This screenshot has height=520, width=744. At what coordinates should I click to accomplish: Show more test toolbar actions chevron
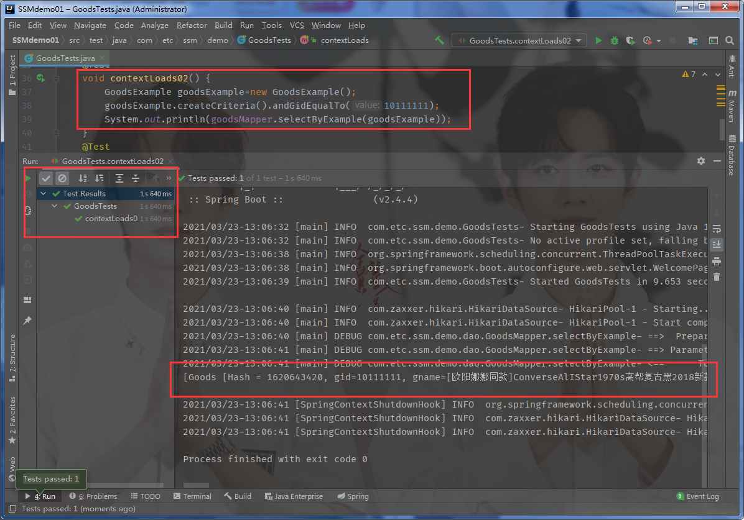[x=169, y=178]
